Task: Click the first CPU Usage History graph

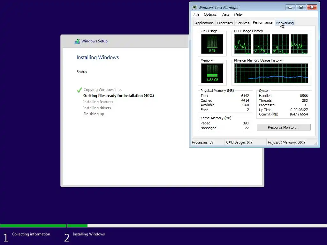Action: point(243,44)
